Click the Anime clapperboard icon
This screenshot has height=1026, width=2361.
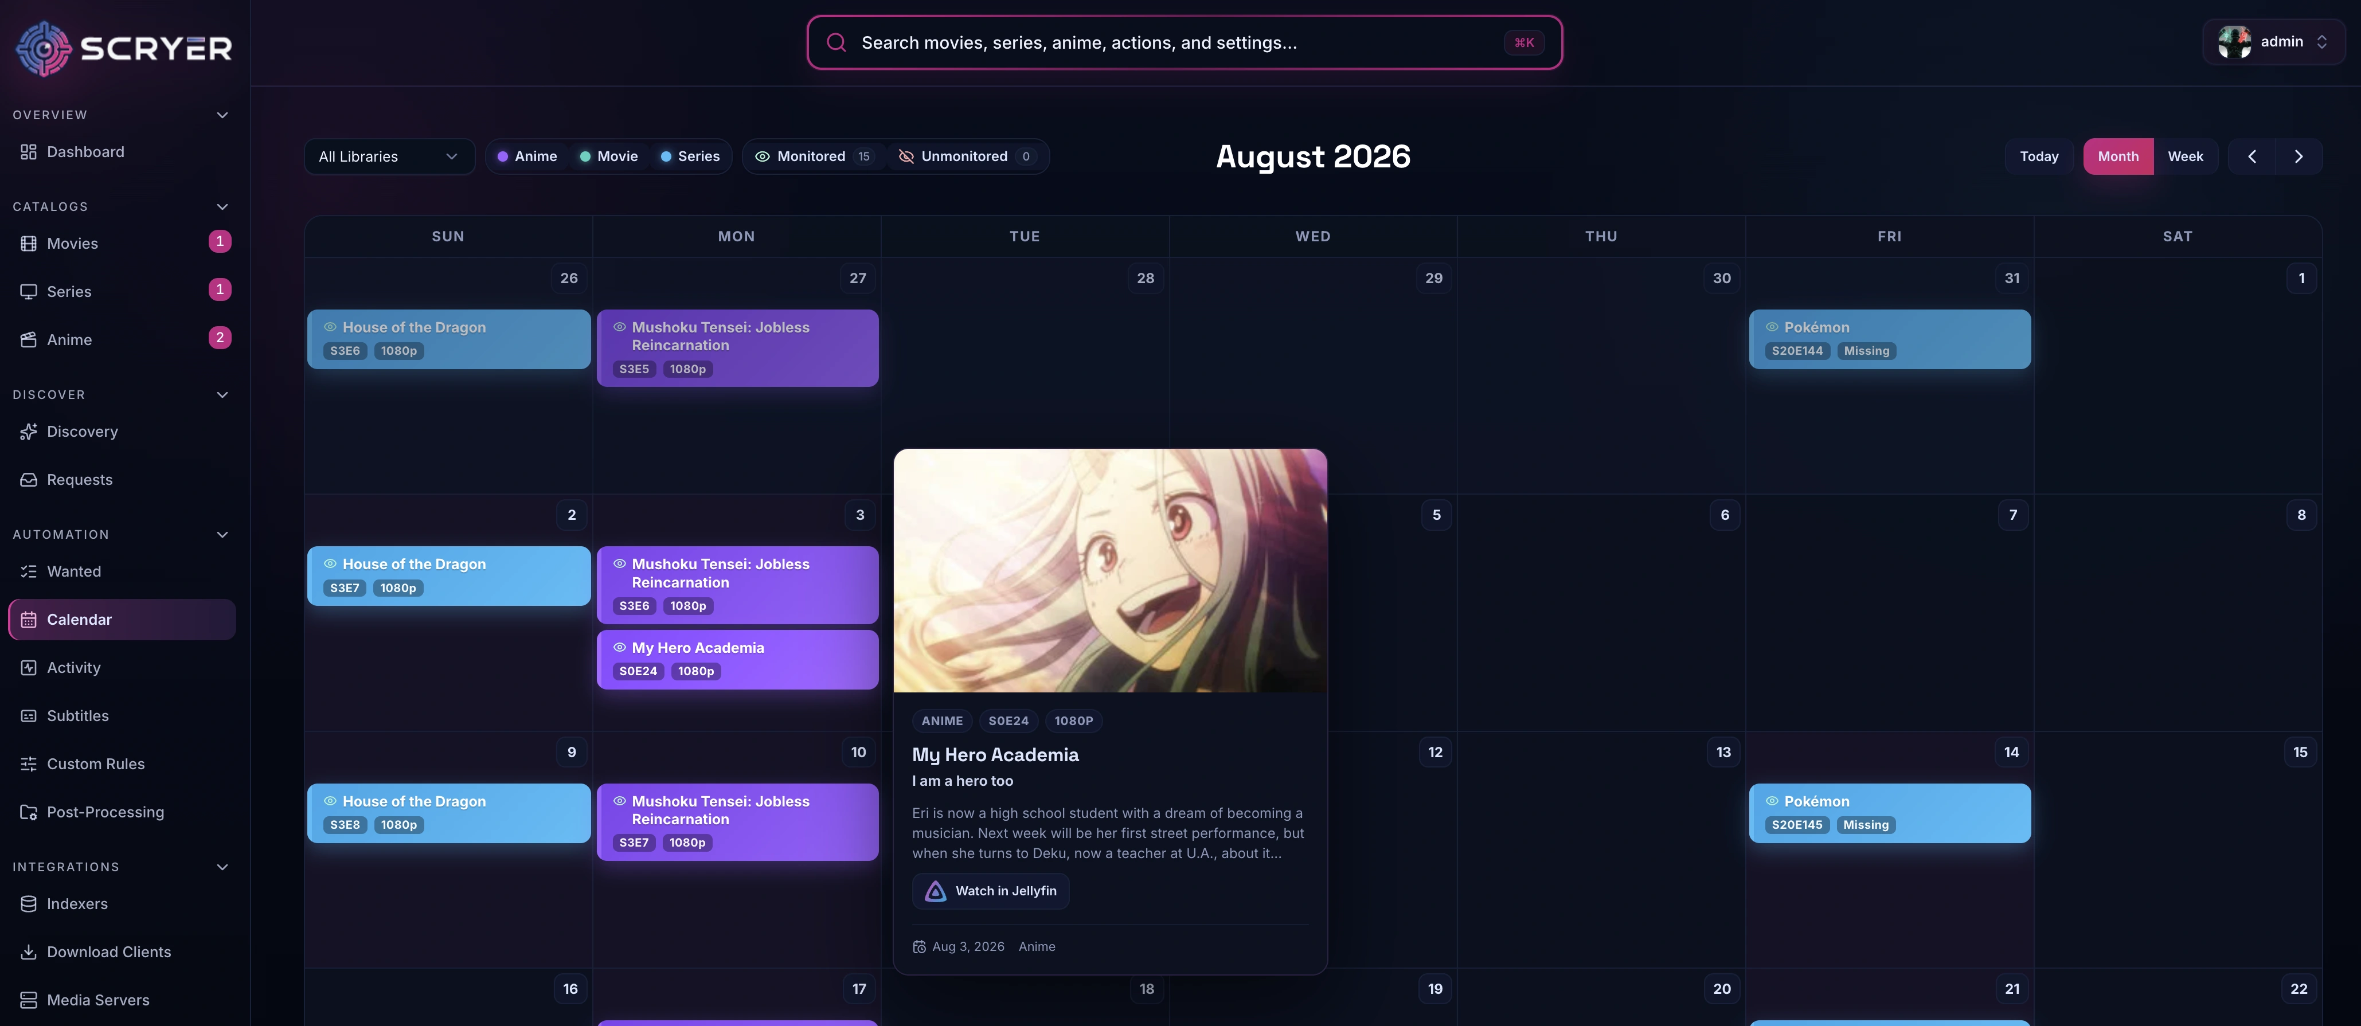click(x=29, y=340)
